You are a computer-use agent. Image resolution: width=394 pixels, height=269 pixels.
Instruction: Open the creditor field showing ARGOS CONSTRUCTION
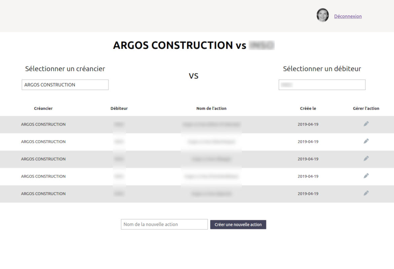tap(65, 85)
